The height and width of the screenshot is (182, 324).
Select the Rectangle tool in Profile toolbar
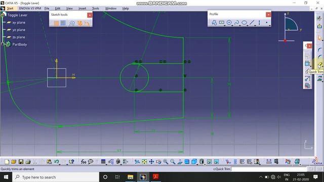222,22
